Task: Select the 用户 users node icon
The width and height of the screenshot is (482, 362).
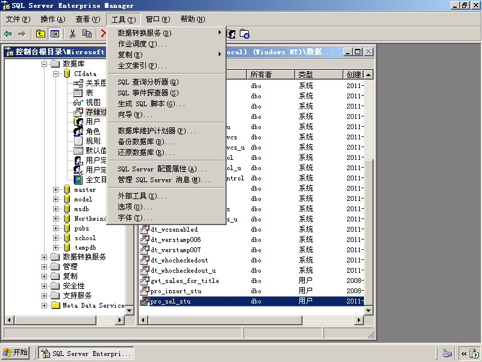Action: 78,122
